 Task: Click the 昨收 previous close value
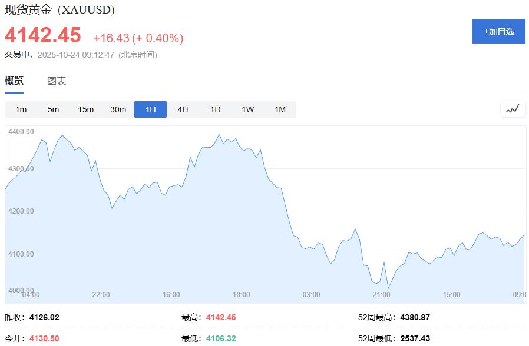[46, 317]
